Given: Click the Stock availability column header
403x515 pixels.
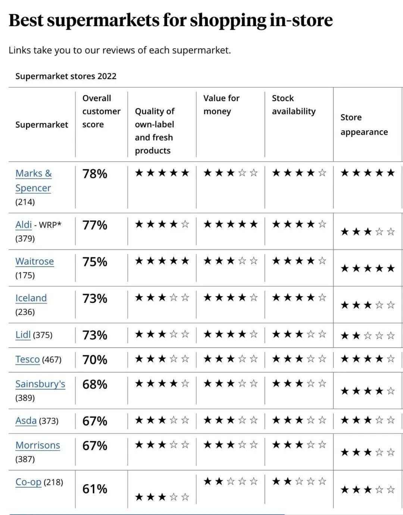Looking at the screenshot, I should [293, 105].
